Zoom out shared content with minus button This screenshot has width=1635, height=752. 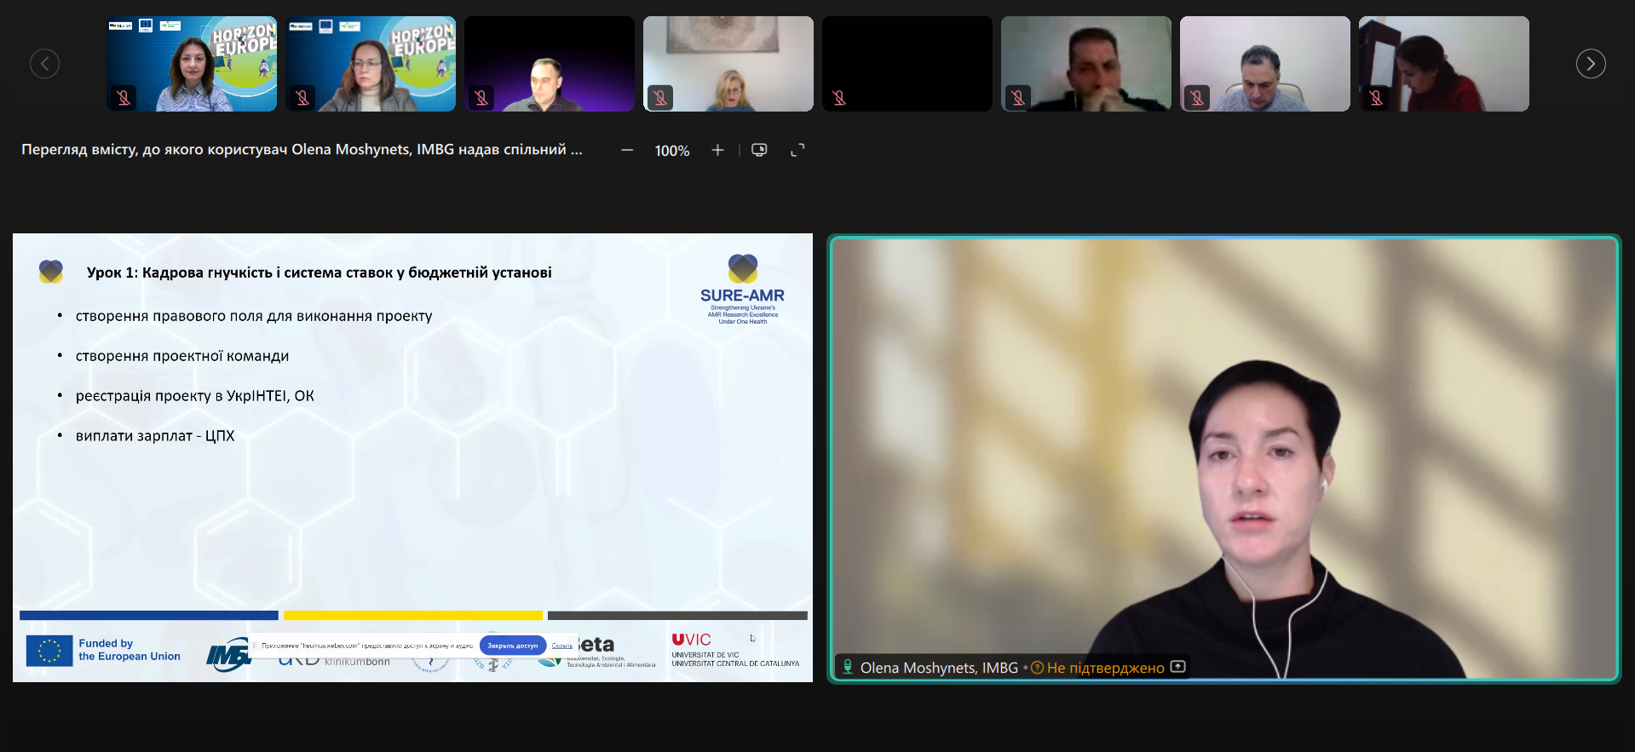click(627, 150)
